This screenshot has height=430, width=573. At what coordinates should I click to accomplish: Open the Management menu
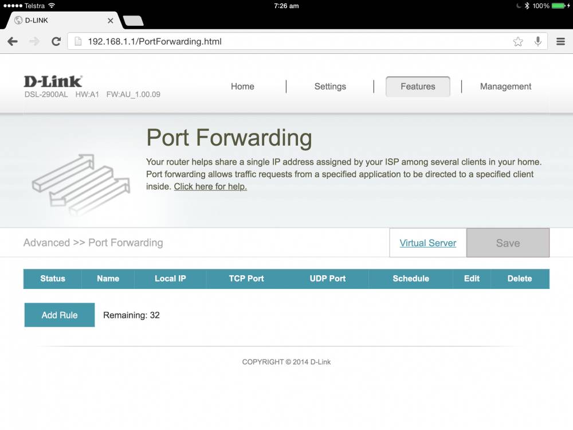tap(506, 87)
